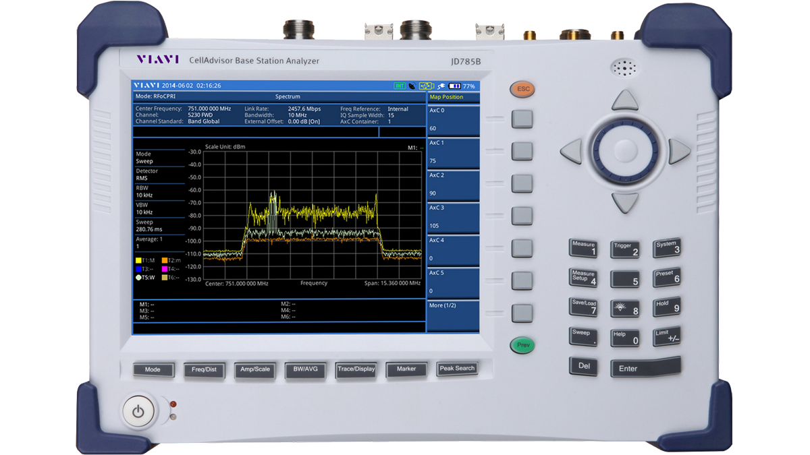Click the System 3 keypad key
Viewport: 810px width, 455px height.
667,247
